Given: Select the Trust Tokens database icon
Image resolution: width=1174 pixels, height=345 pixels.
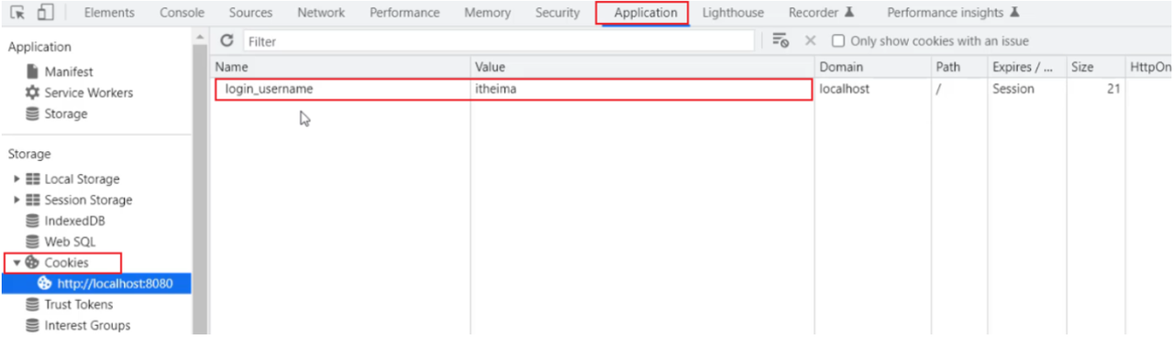Looking at the screenshot, I should tap(33, 305).
